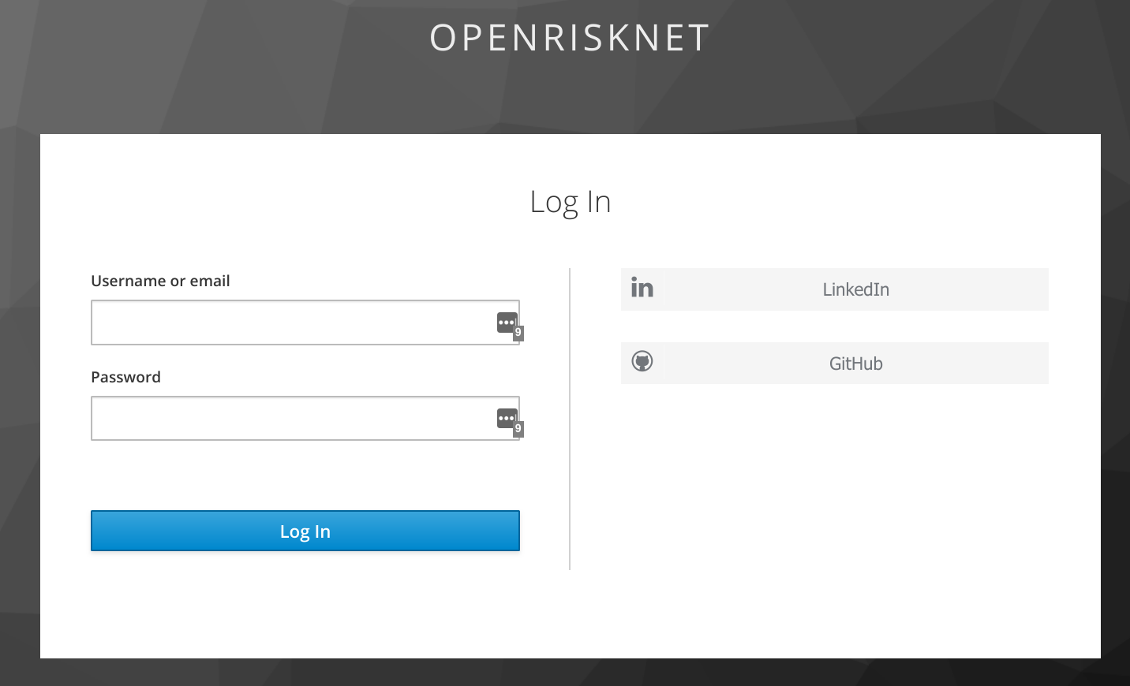Focus the Password input field
Viewport: 1130px width, 686px height.
tap(305, 419)
